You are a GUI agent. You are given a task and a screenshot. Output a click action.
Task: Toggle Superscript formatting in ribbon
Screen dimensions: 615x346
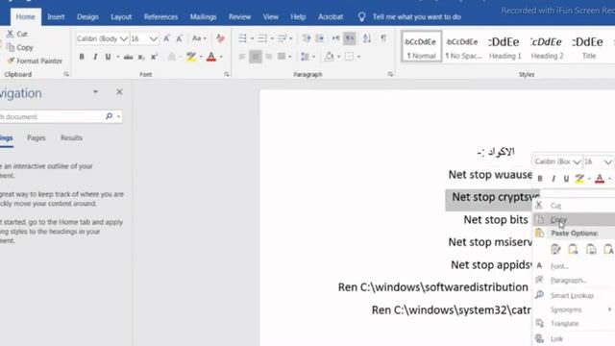tap(154, 57)
